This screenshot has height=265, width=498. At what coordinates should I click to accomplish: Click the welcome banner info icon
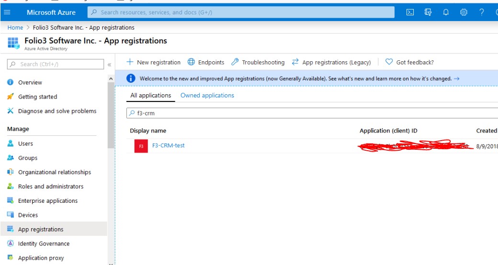(131, 78)
